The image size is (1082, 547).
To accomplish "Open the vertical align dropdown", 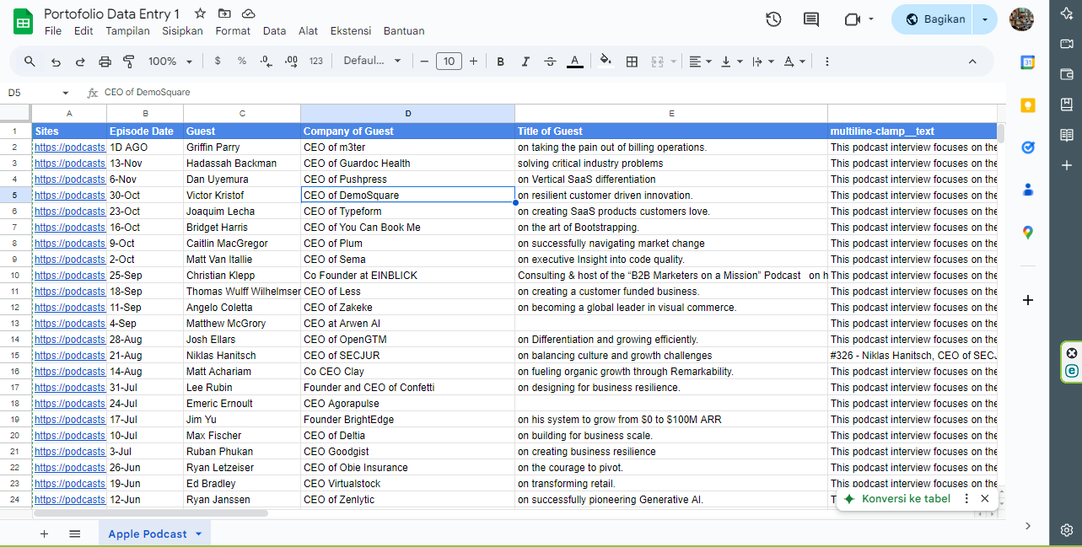I will tap(733, 62).
